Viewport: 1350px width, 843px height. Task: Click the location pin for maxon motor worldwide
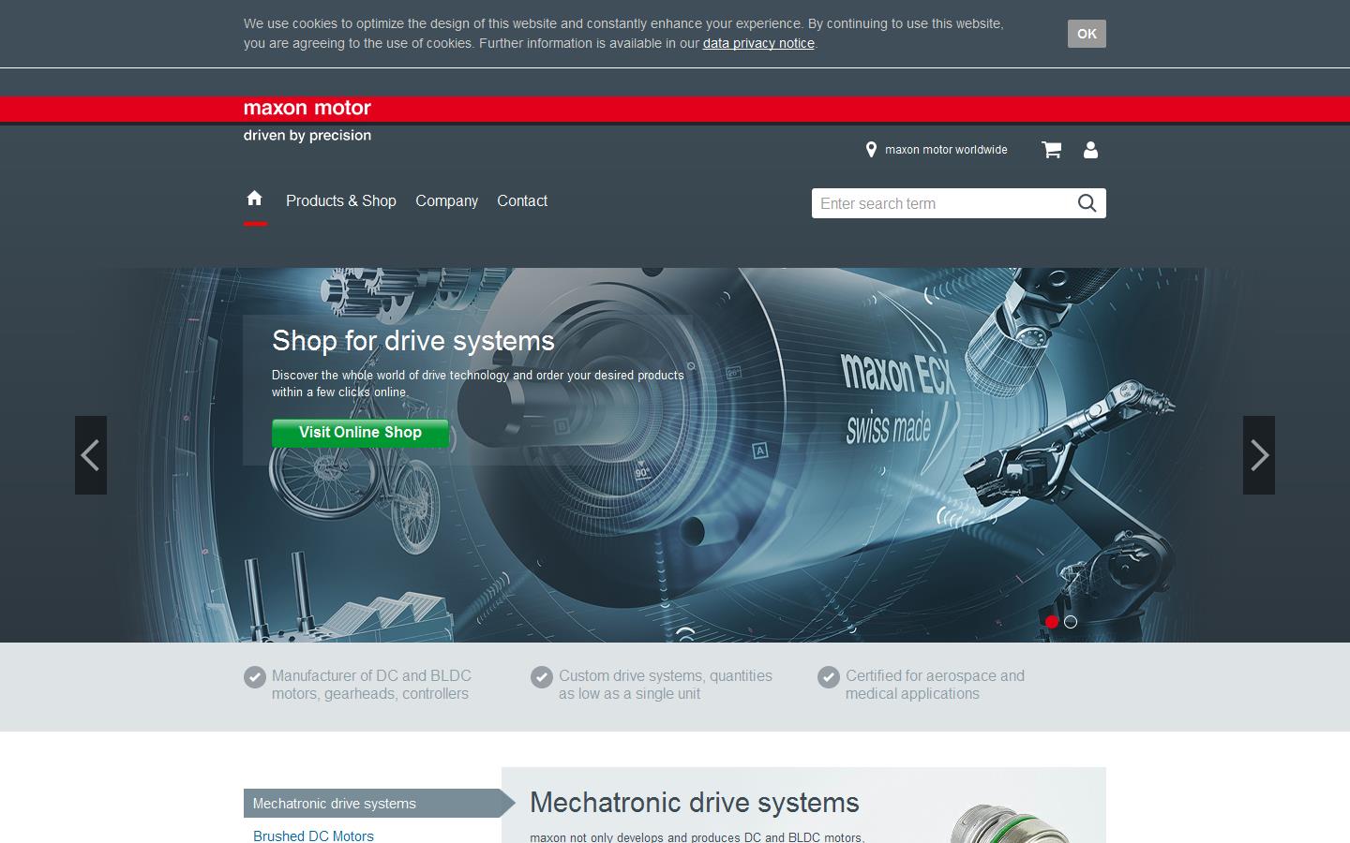(x=871, y=149)
